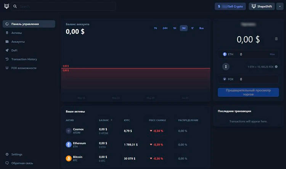Open Transaction History in the sidebar
The height and width of the screenshot is (169, 286).
tap(24, 59)
